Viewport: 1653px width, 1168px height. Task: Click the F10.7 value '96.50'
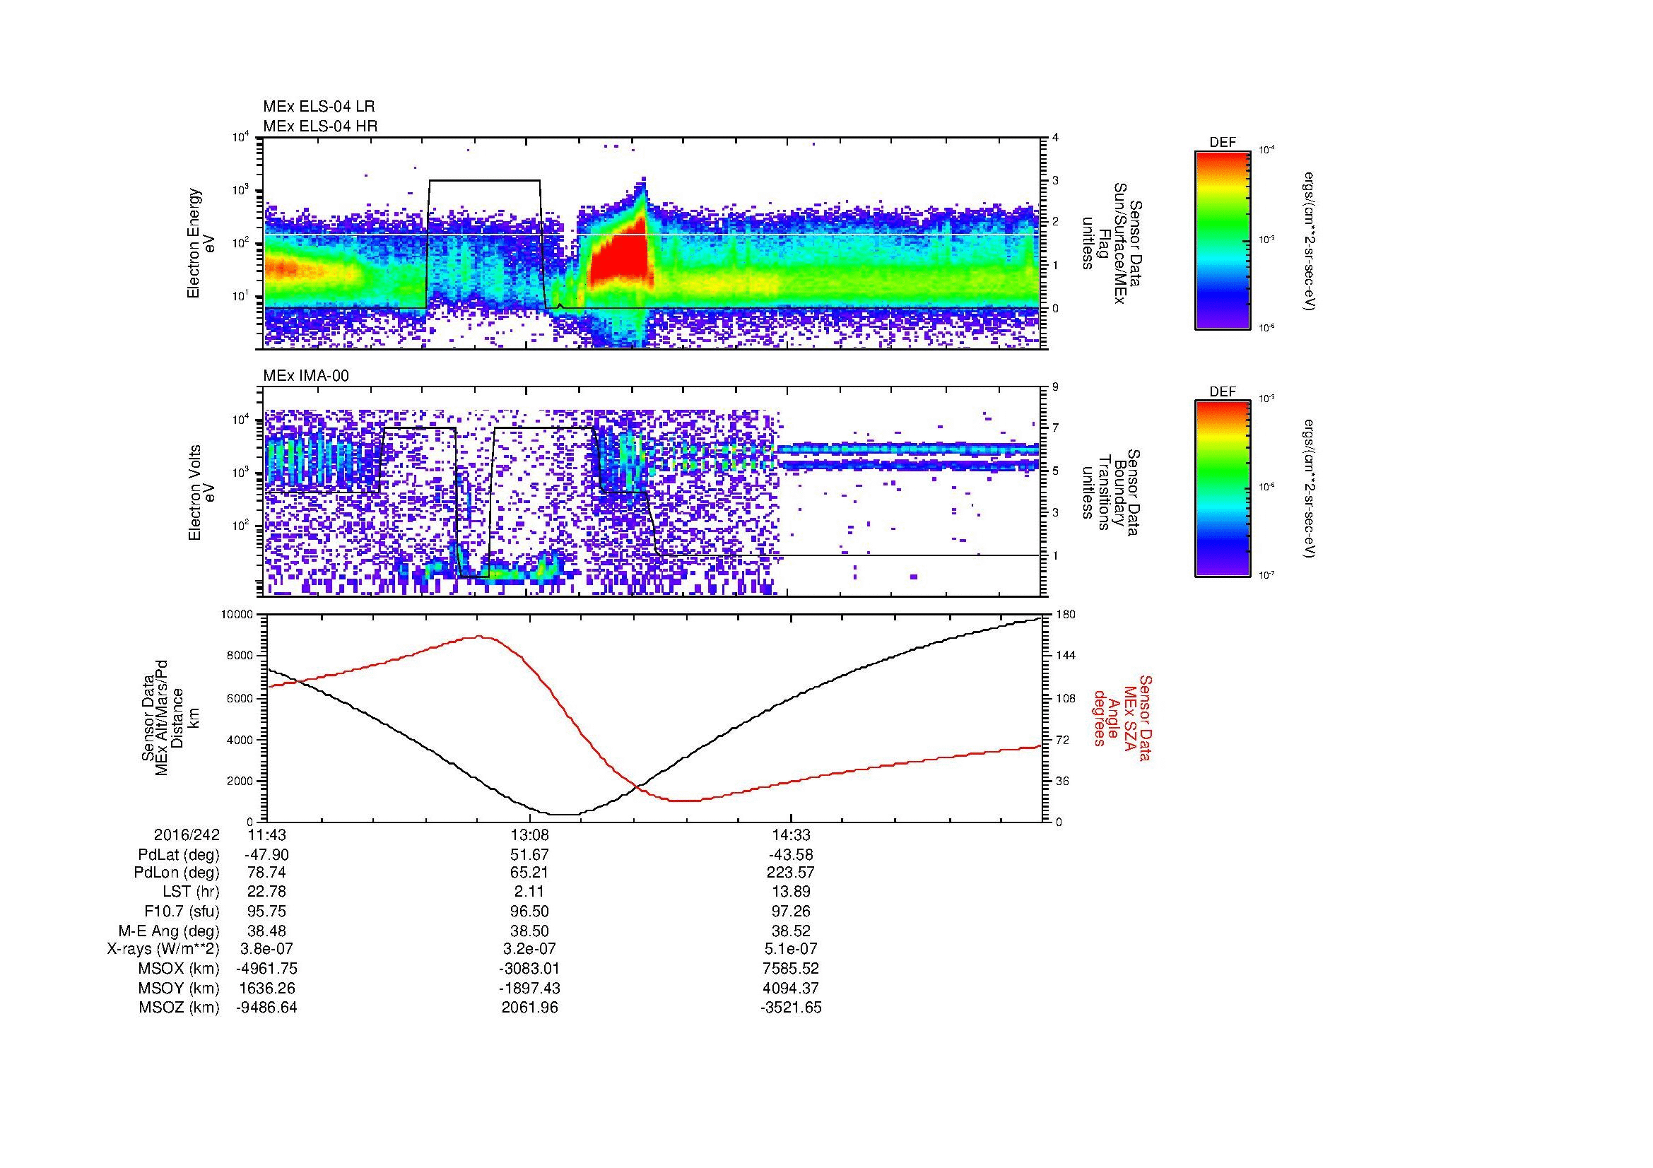tap(530, 911)
